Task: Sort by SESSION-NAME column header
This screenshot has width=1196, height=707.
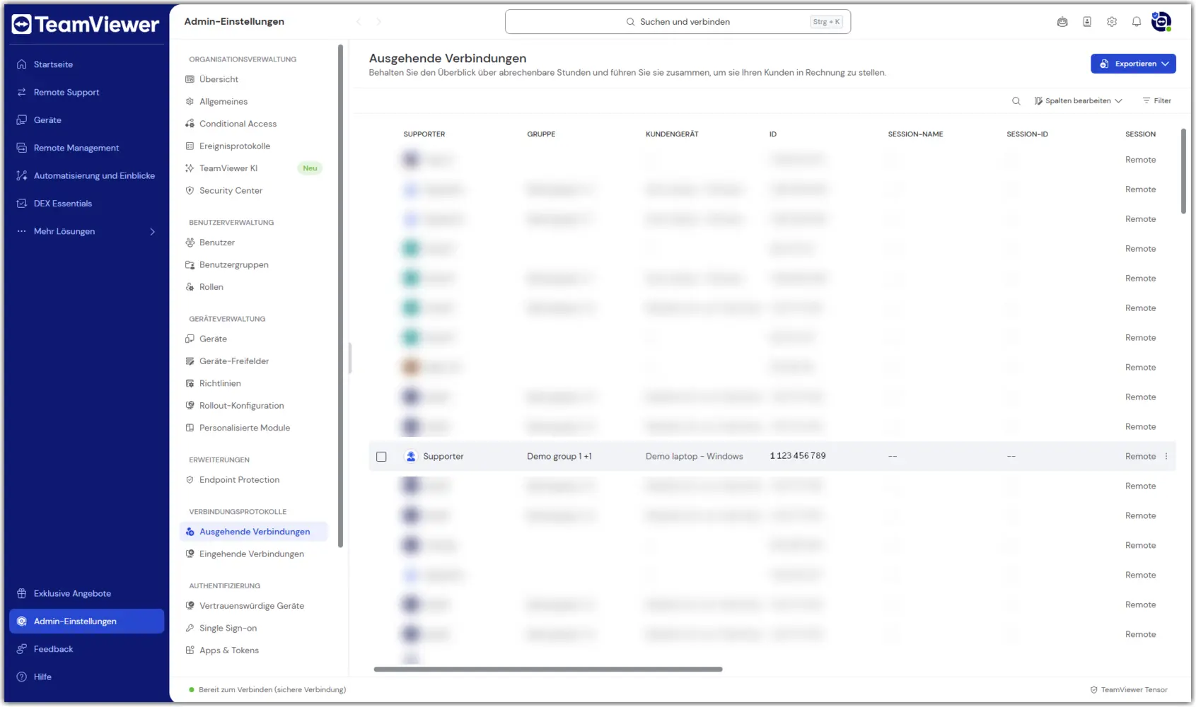Action: pos(916,134)
